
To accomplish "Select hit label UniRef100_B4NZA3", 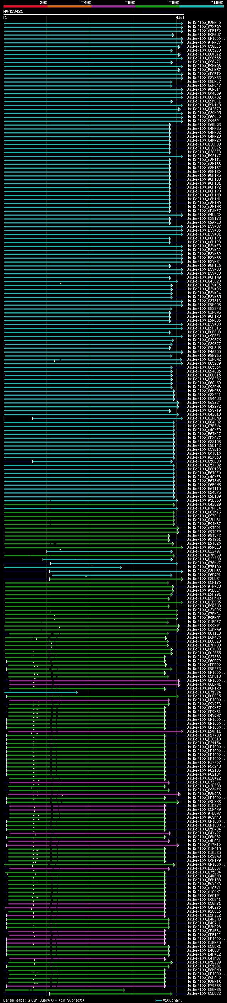I will point(204,919).
